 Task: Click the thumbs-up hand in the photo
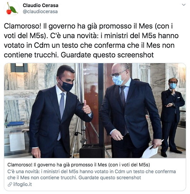click(86, 108)
